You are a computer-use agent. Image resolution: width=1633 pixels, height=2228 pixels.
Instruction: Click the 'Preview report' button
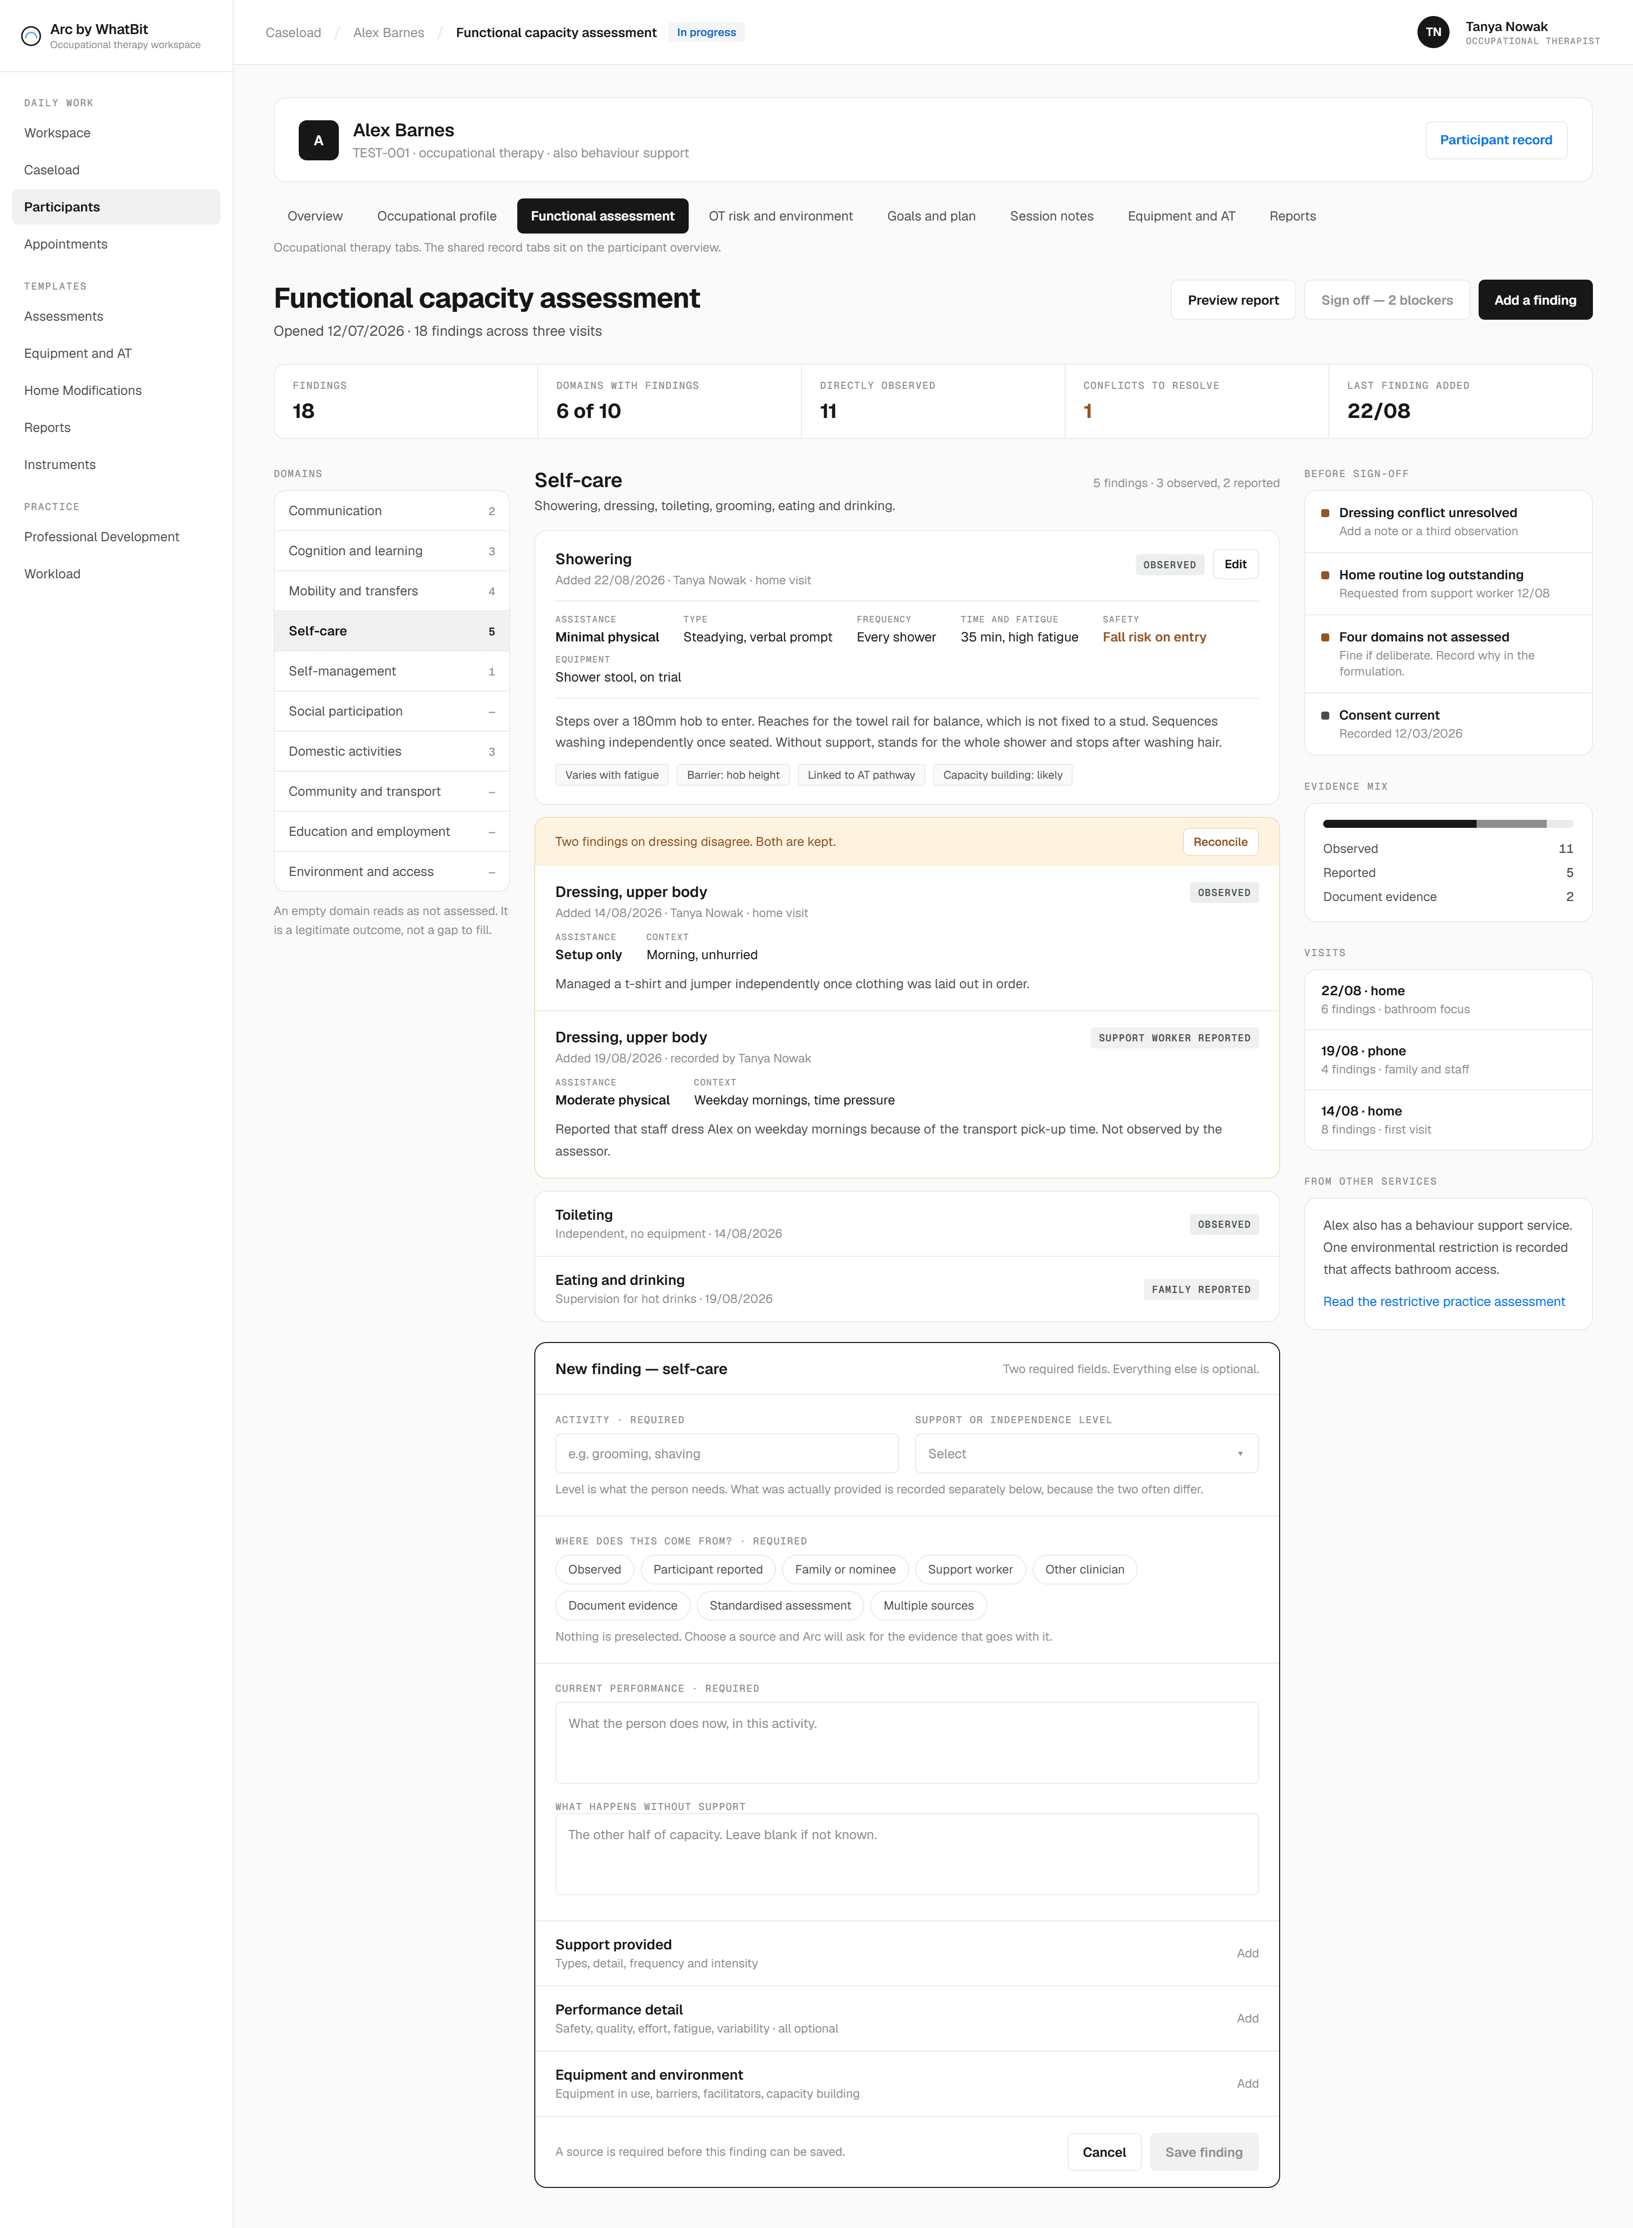click(1233, 300)
